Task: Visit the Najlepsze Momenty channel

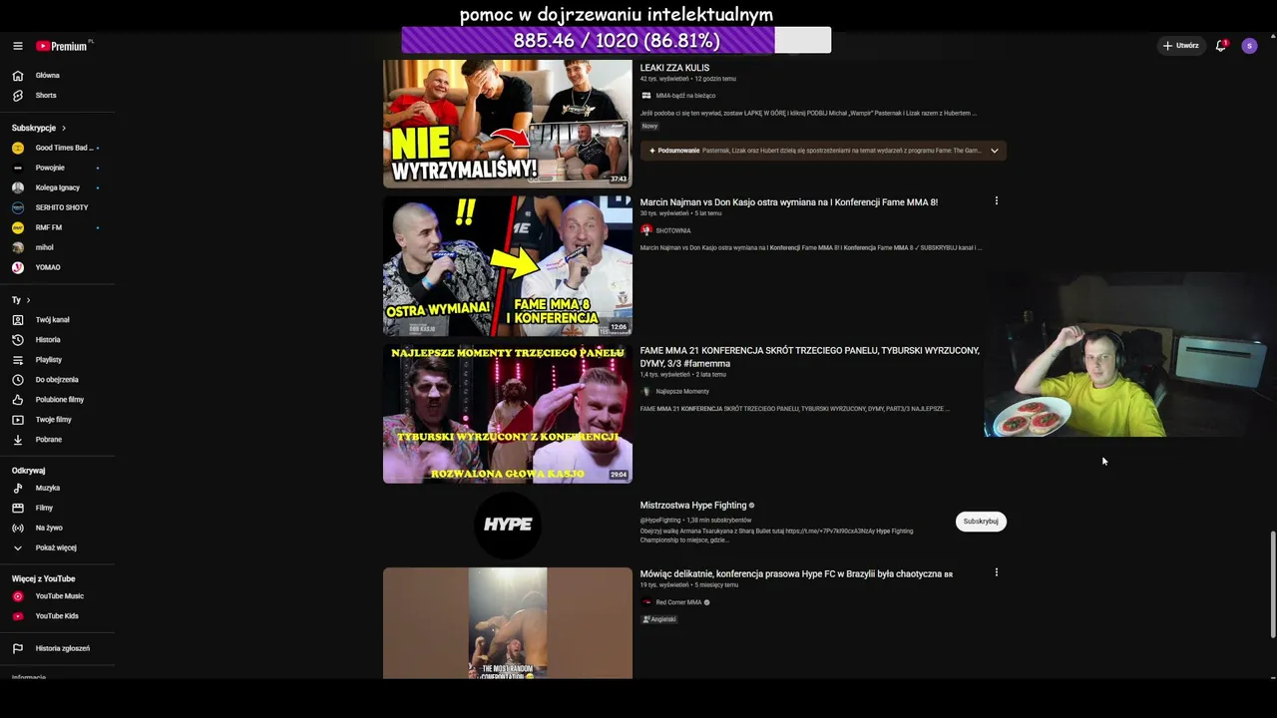Action: [682, 392]
